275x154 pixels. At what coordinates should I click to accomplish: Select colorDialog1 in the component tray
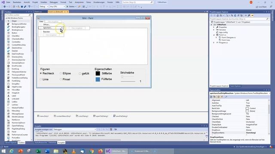point(82,116)
